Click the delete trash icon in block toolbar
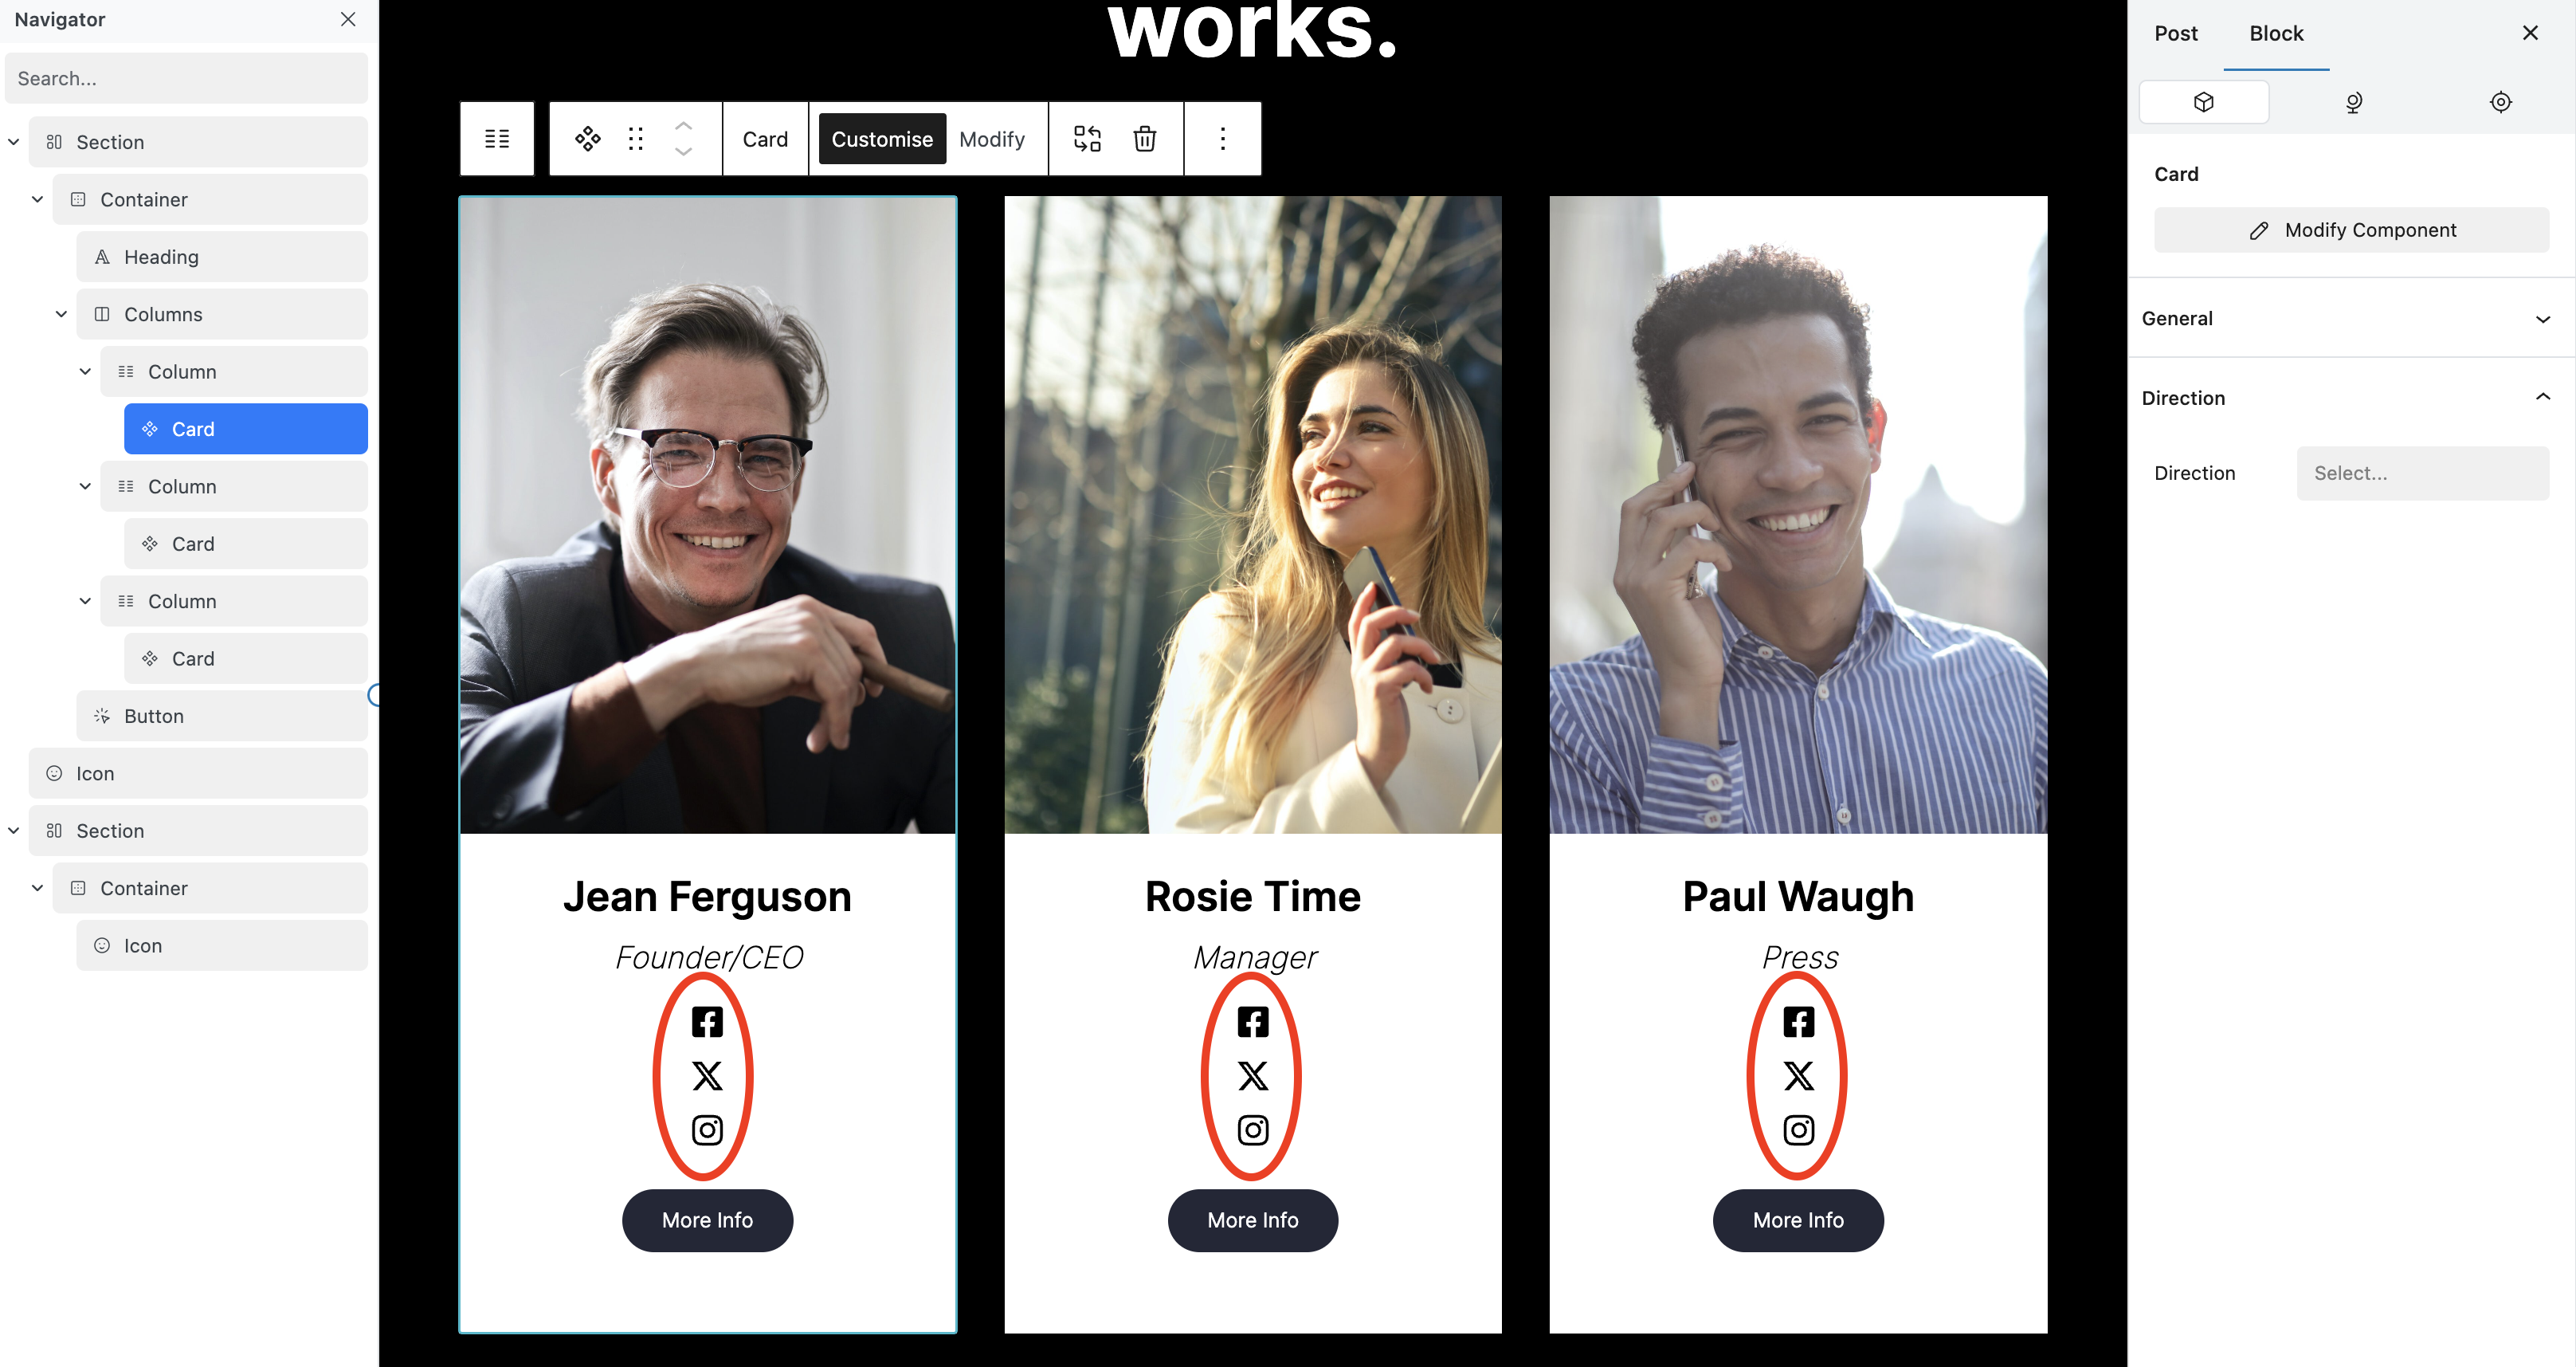Viewport: 2576px width, 1367px height. pyautogui.click(x=1145, y=139)
